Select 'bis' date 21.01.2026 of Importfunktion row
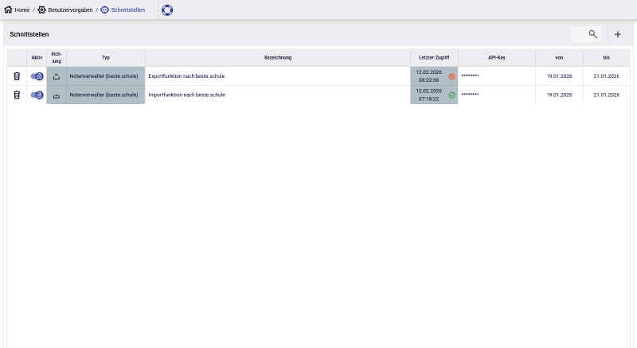637x348 pixels. 606,95
